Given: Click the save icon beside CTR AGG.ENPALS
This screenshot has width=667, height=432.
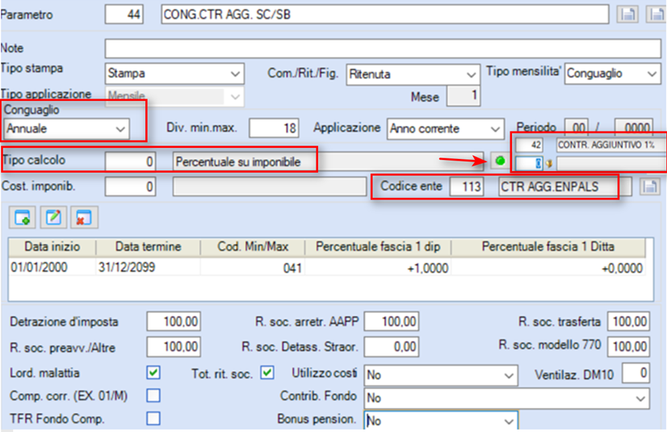Looking at the screenshot, I should pos(650,187).
